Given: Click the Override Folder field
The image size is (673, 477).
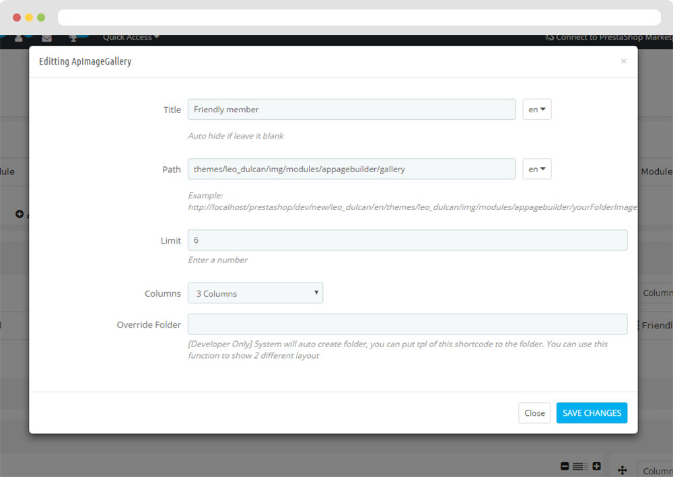Looking at the screenshot, I should 407,324.
